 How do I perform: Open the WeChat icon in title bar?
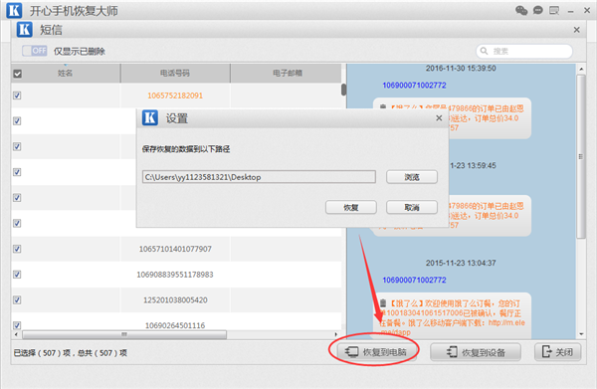click(x=521, y=10)
